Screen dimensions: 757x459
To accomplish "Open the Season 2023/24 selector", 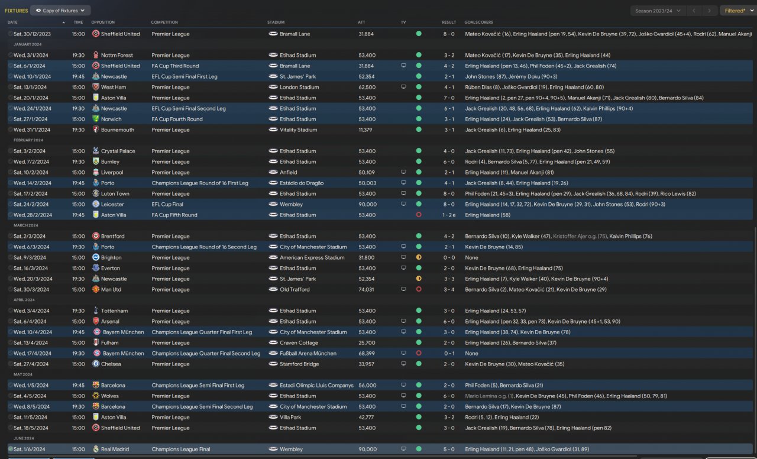I will pos(658,11).
